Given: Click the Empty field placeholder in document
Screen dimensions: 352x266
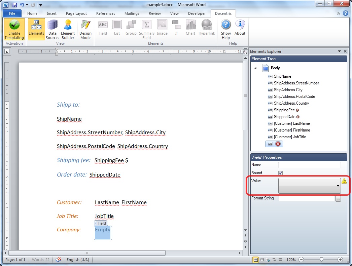Looking at the screenshot, I should click(x=103, y=230).
